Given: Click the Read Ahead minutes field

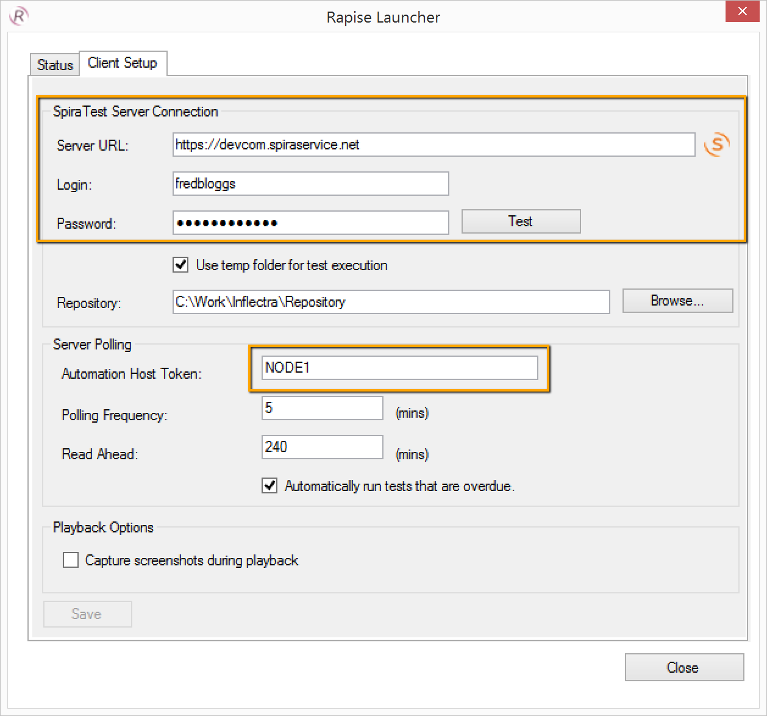Looking at the screenshot, I should pos(322,447).
